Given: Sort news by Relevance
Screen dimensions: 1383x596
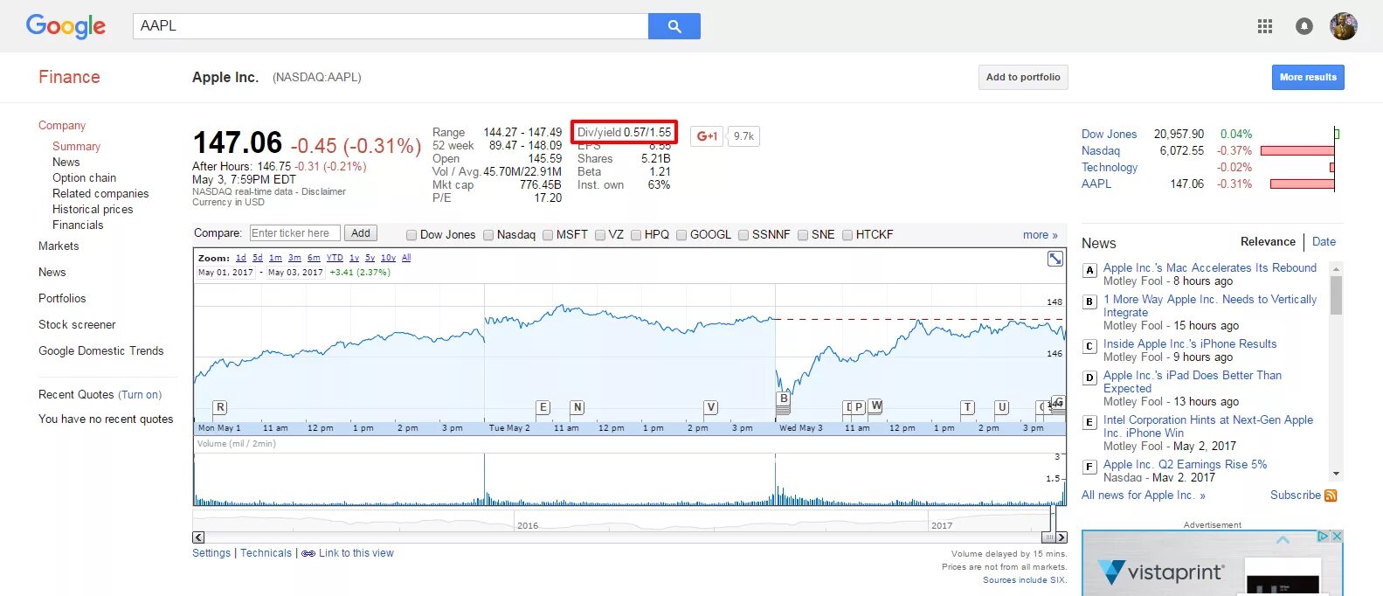Looking at the screenshot, I should coord(1268,242).
